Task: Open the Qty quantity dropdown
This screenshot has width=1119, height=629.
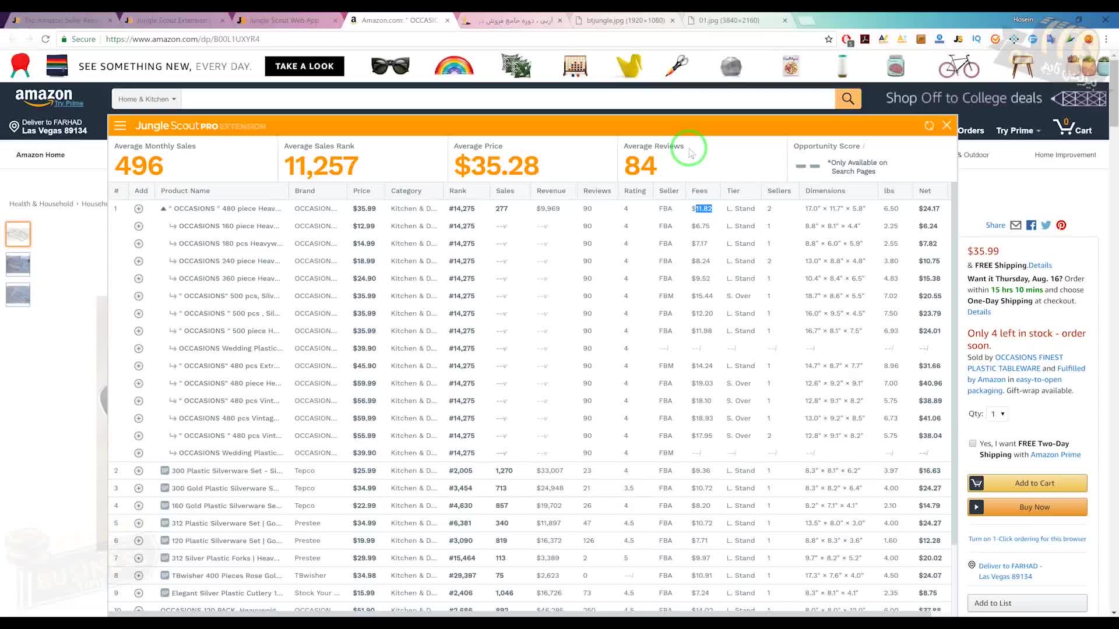Action: (x=998, y=414)
